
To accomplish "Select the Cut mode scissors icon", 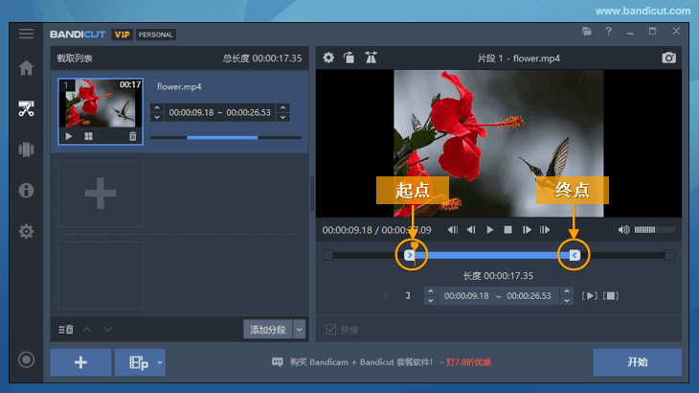I will (x=26, y=108).
